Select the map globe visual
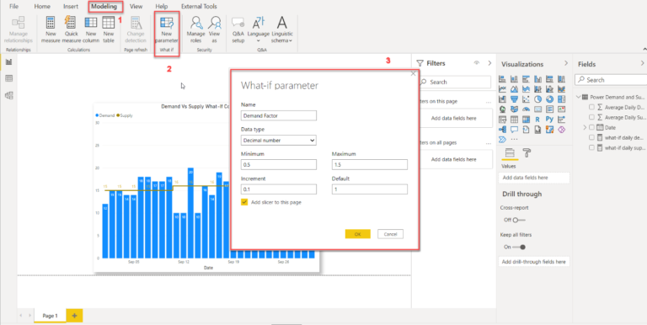This screenshot has width=647, height=325. tap(503, 109)
